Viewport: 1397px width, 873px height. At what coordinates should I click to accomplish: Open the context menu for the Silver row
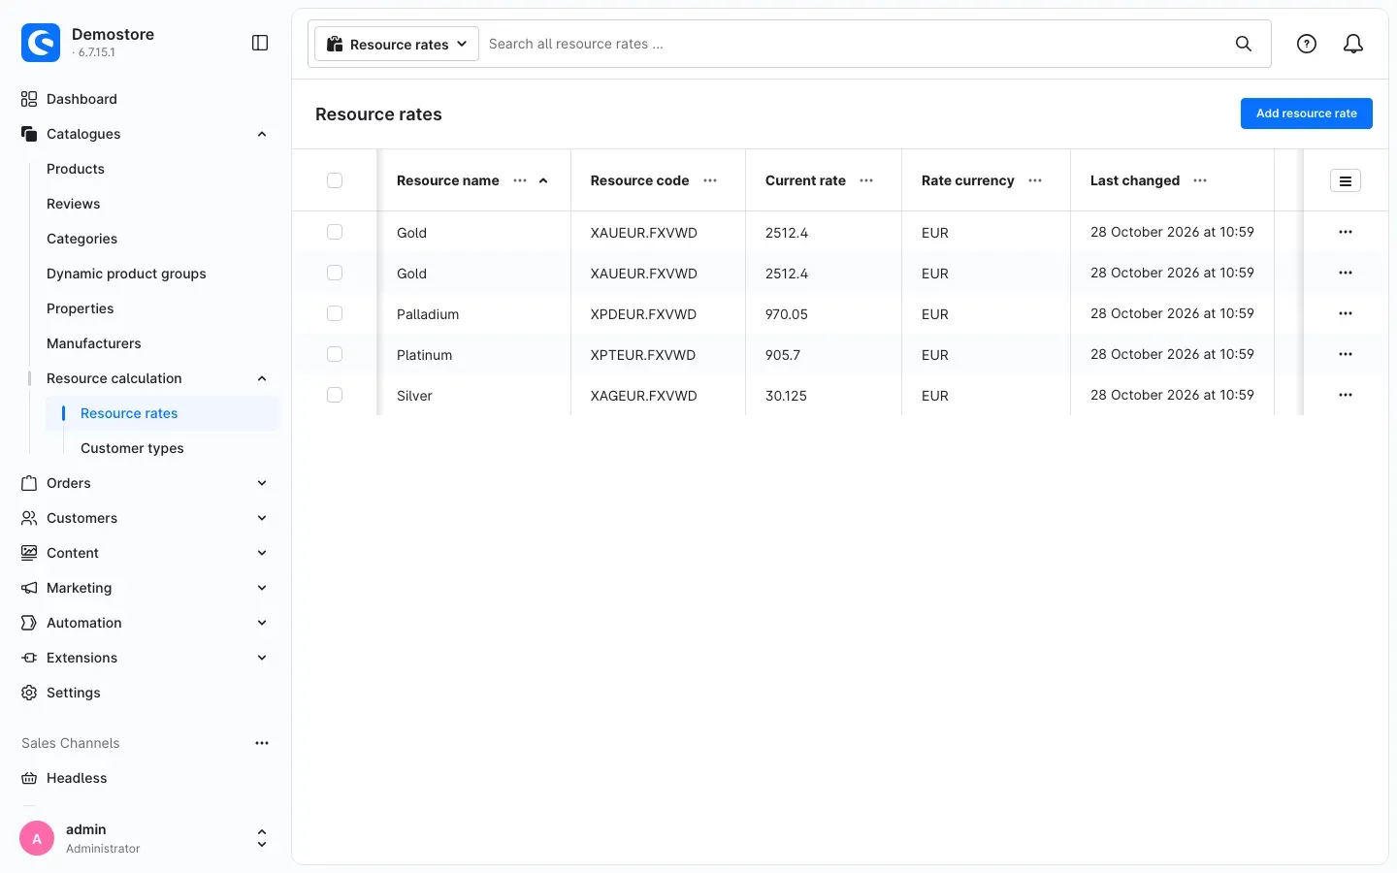[1346, 395]
